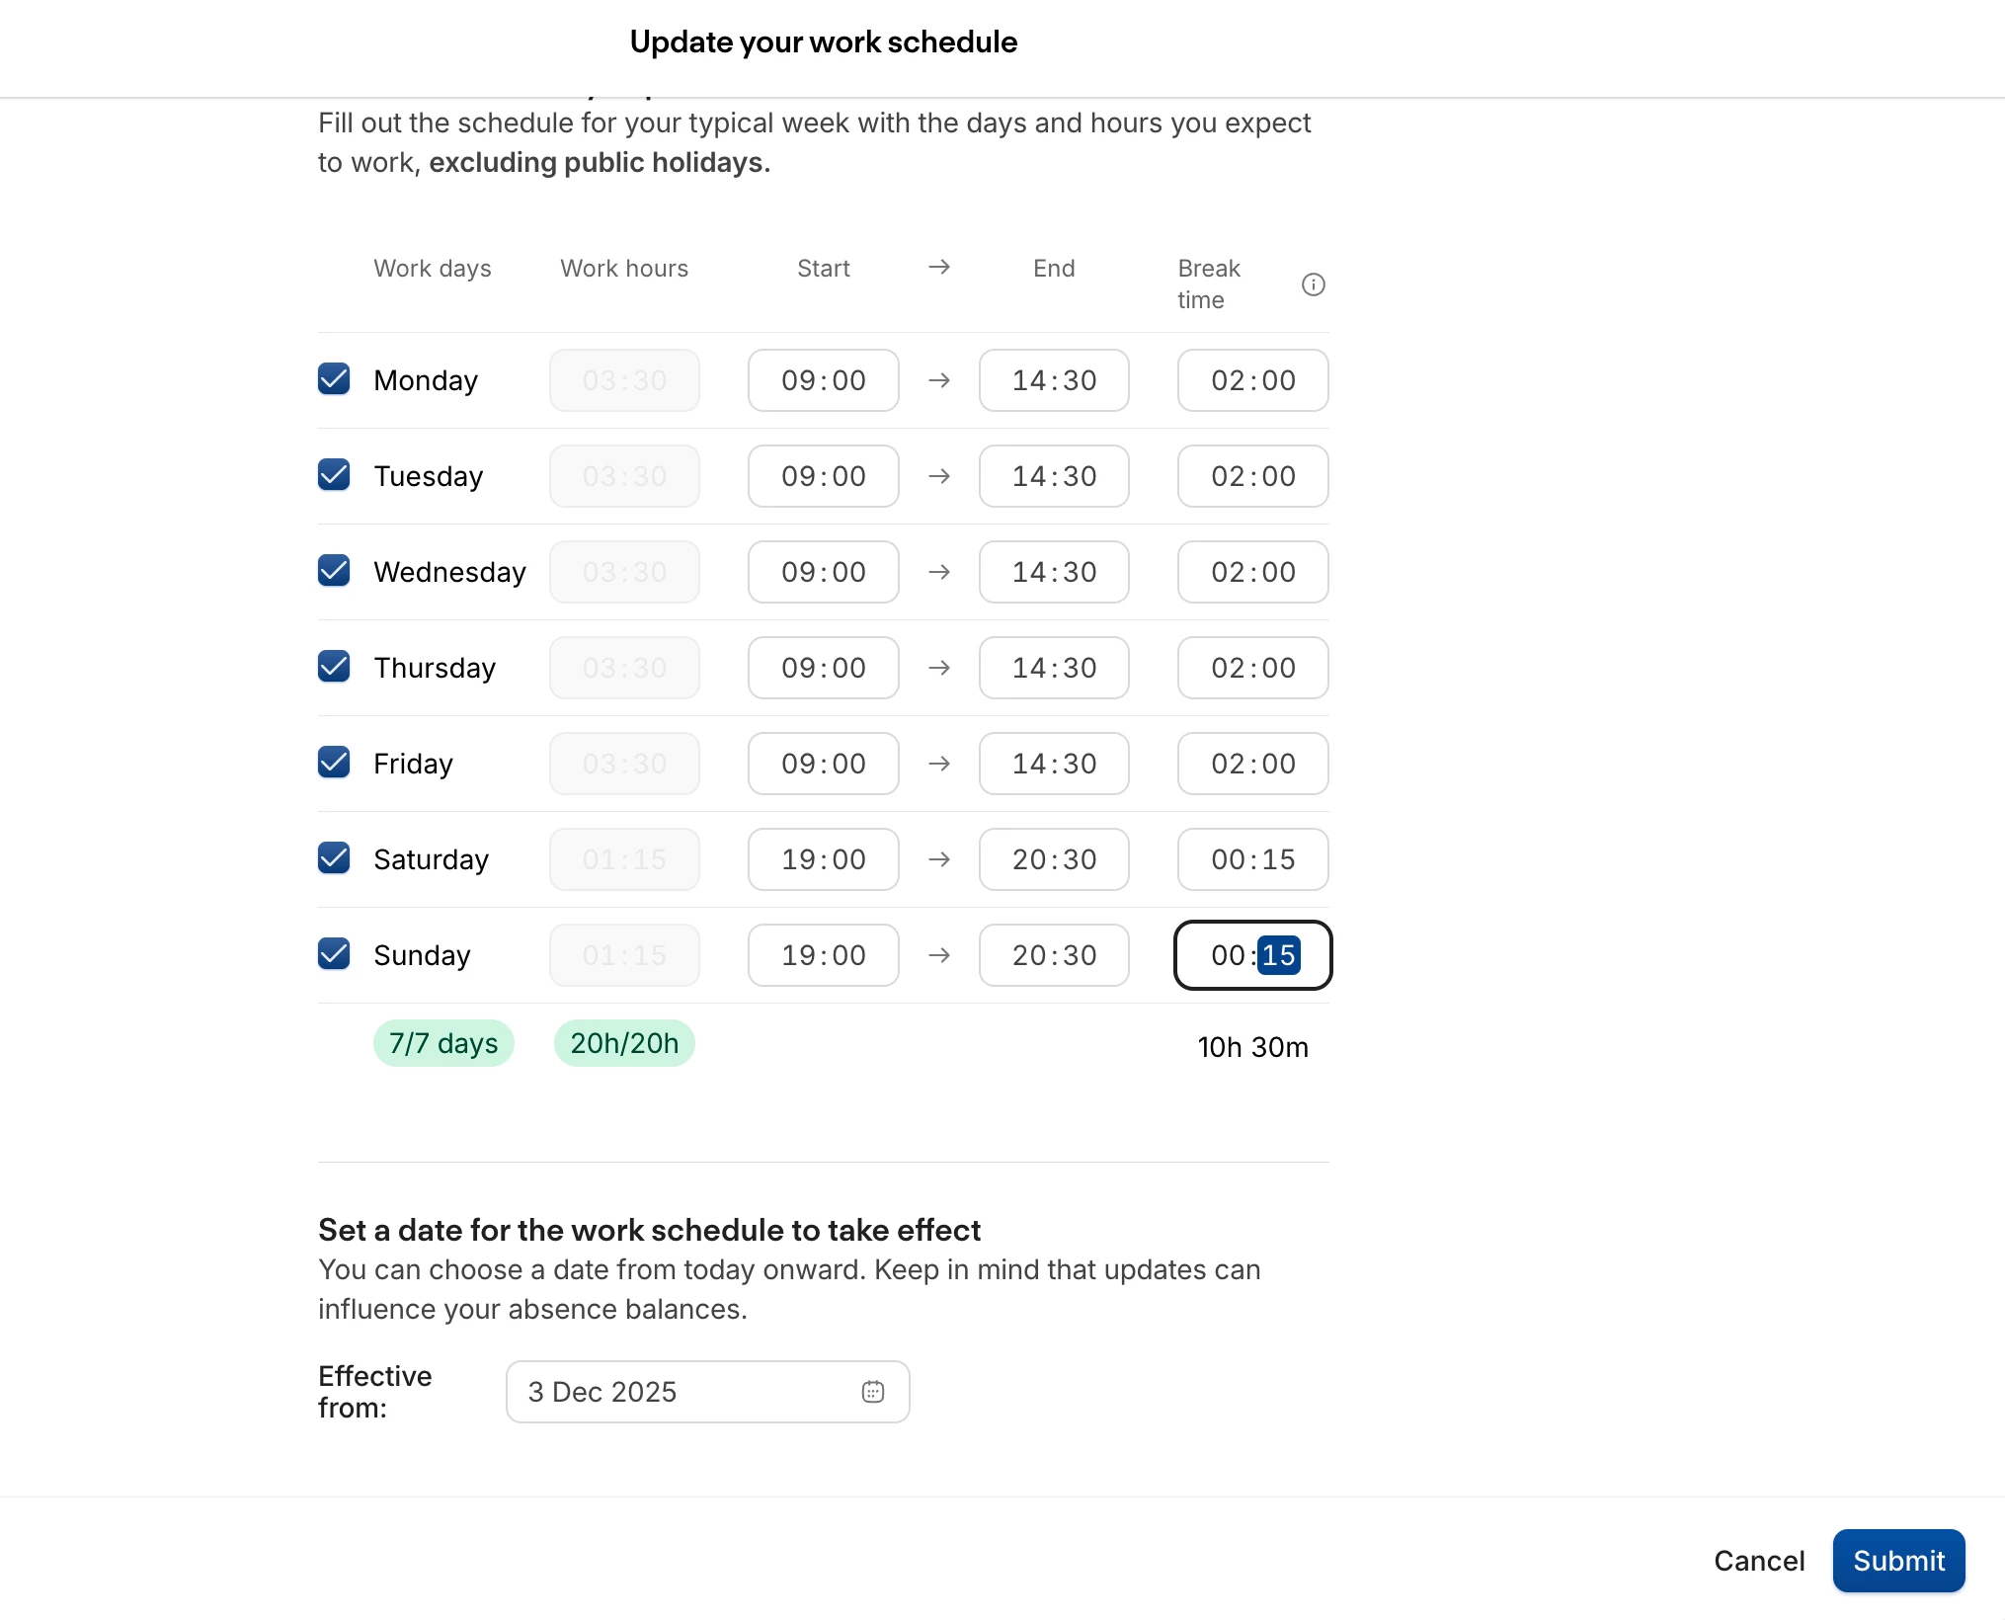Edit Tuesday end time 14:30
Screen dimensions: 2005x1620
[1053, 476]
